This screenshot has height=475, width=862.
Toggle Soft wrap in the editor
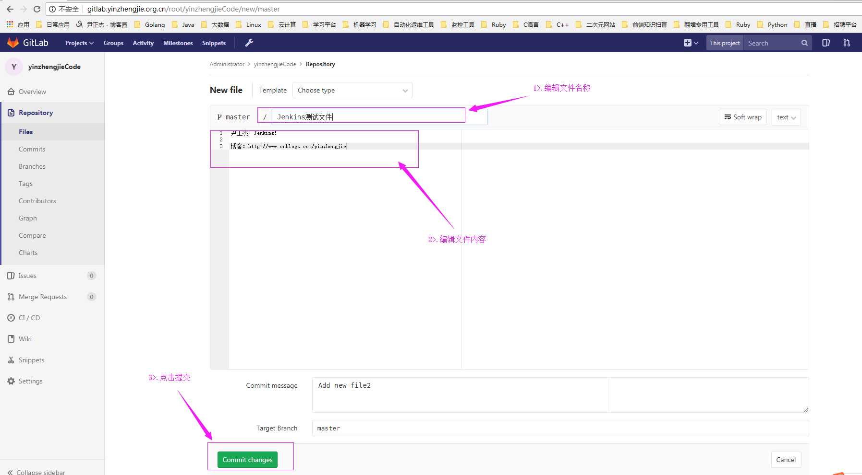743,117
